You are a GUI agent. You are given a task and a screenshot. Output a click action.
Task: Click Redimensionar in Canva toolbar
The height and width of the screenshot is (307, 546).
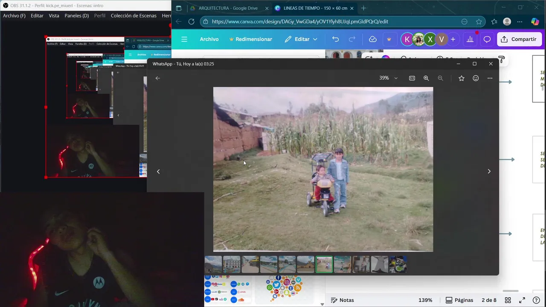pyautogui.click(x=250, y=39)
